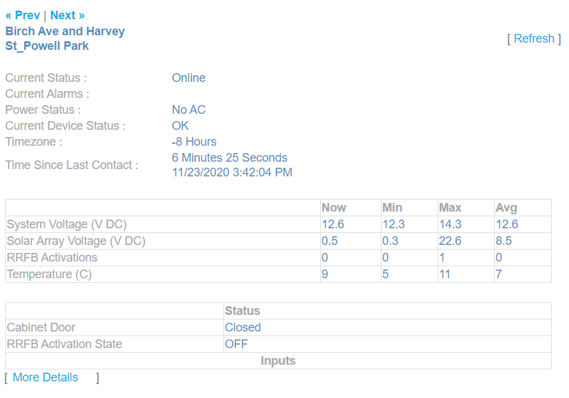The height and width of the screenshot is (398, 569).
Task: Select the Birch Ave and Harvey St title
Action: click(x=65, y=39)
